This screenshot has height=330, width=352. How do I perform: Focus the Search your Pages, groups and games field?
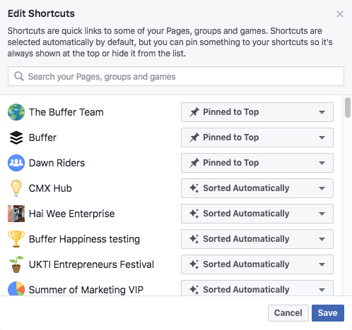(176, 76)
